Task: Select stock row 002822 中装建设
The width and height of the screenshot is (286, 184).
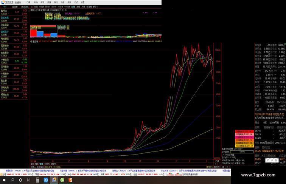Action: point(14,61)
